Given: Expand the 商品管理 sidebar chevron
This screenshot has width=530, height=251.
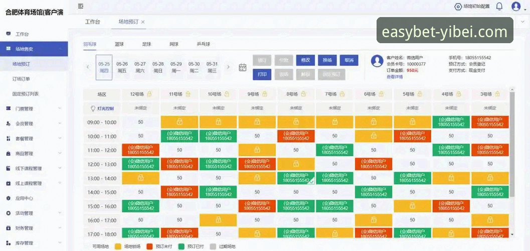Looking at the screenshot, I should (60, 153).
